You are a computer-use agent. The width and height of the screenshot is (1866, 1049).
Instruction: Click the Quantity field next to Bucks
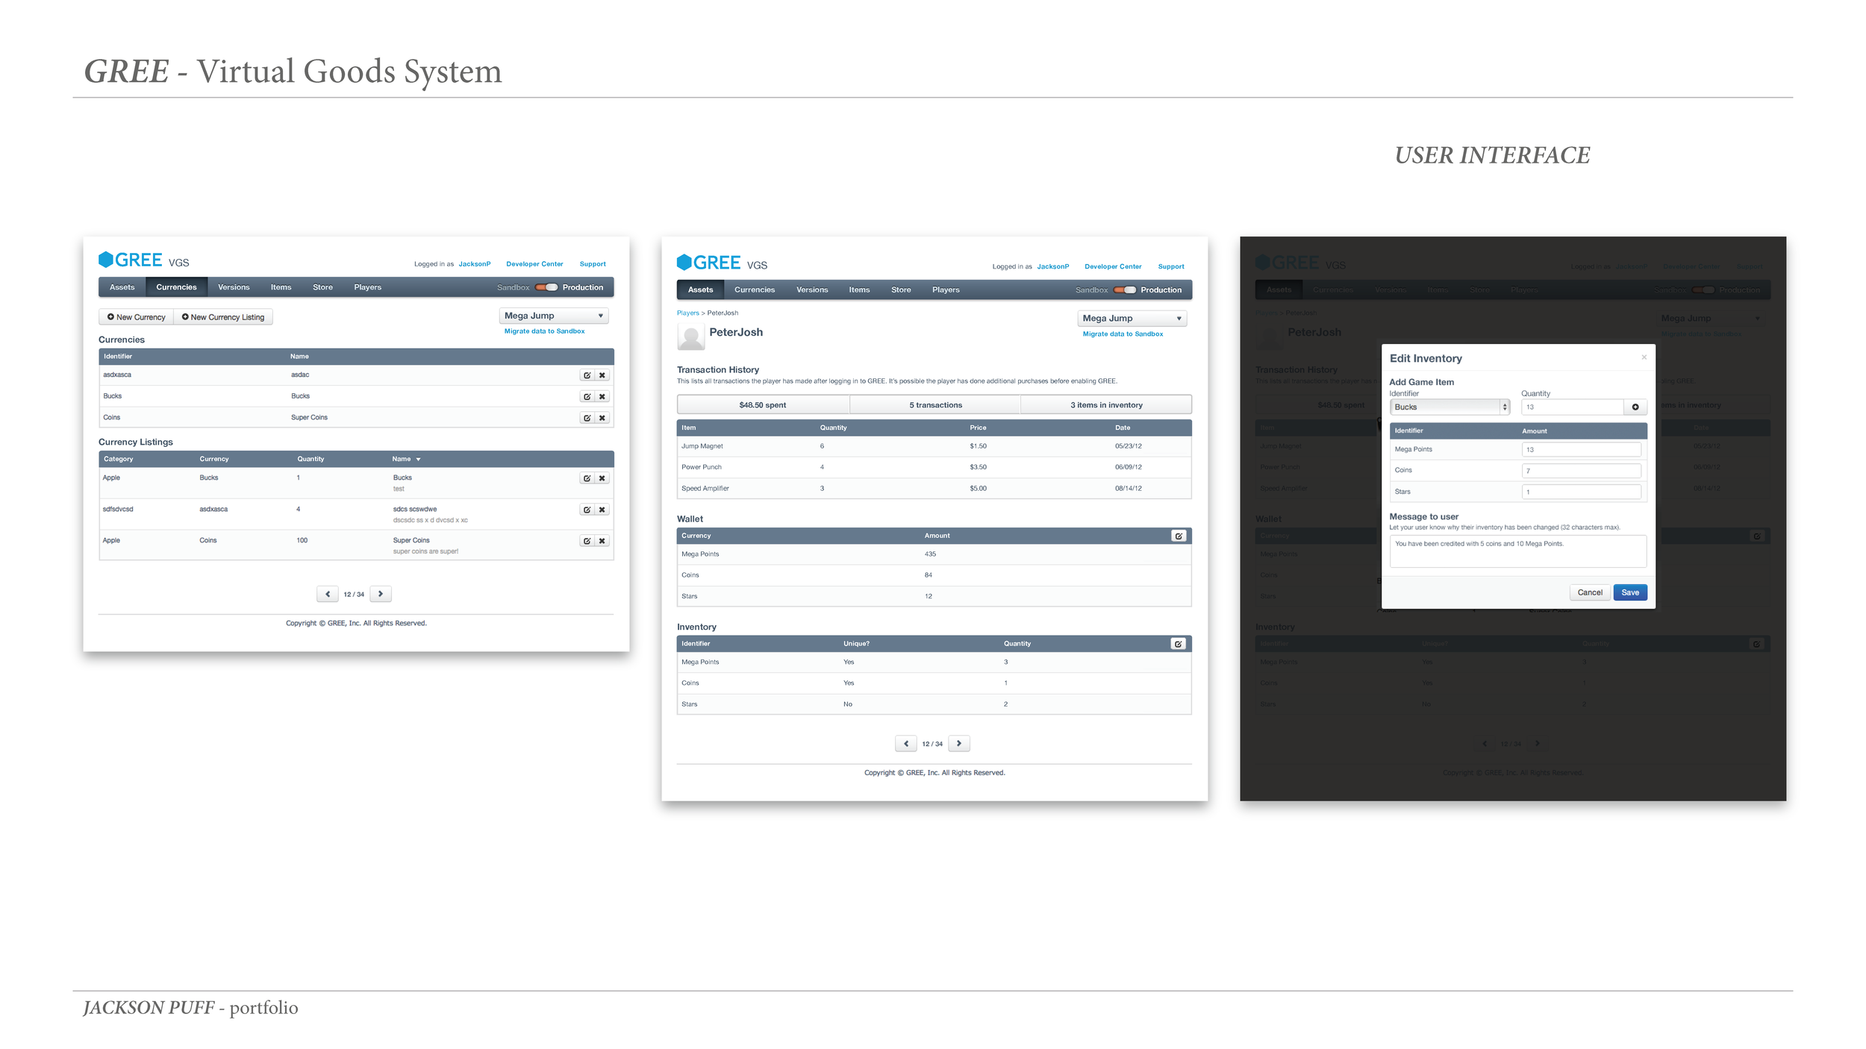[1573, 407]
